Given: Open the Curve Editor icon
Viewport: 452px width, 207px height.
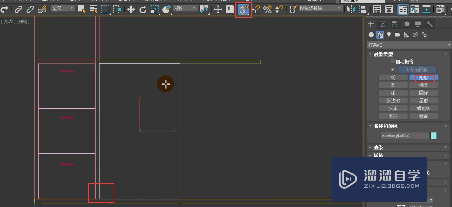Looking at the screenshot, I should click(415, 10).
